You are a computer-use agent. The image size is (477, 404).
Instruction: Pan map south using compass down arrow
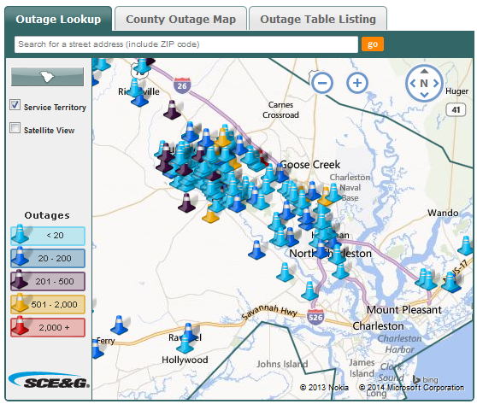pyautogui.click(x=424, y=95)
